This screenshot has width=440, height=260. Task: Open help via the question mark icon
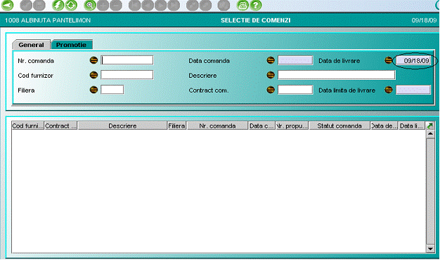[x=256, y=5]
